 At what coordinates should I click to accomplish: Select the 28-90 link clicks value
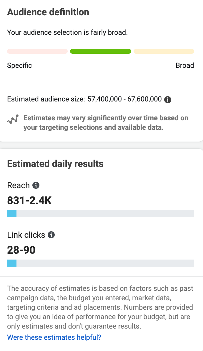click(21, 250)
